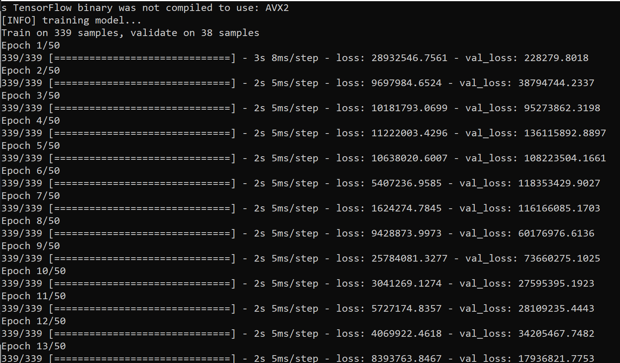
Task: Click loss value 3041269.1274
Action: pyautogui.click(x=407, y=284)
